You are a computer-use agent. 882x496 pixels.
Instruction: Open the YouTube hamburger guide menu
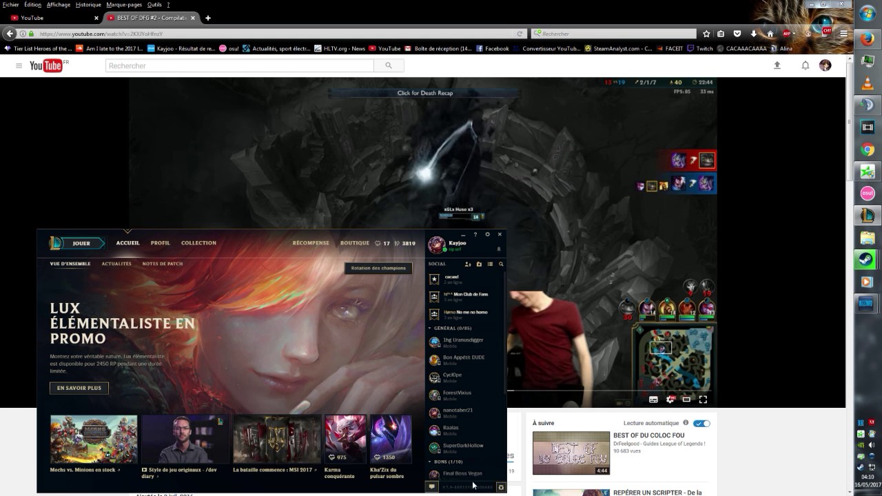(19, 65)
